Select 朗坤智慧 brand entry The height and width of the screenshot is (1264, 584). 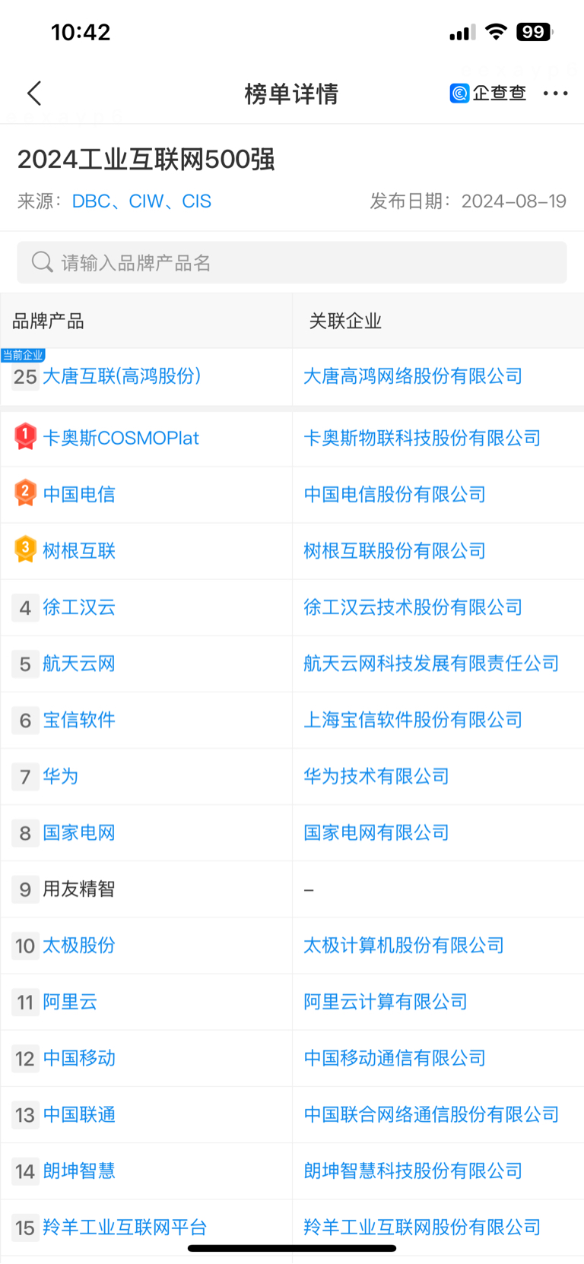tap(79, 1171)
